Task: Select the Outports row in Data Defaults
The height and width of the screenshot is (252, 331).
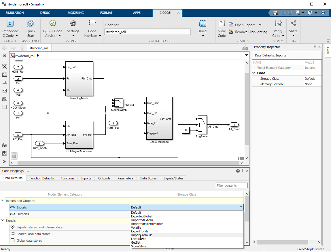Action: point(23,214)
